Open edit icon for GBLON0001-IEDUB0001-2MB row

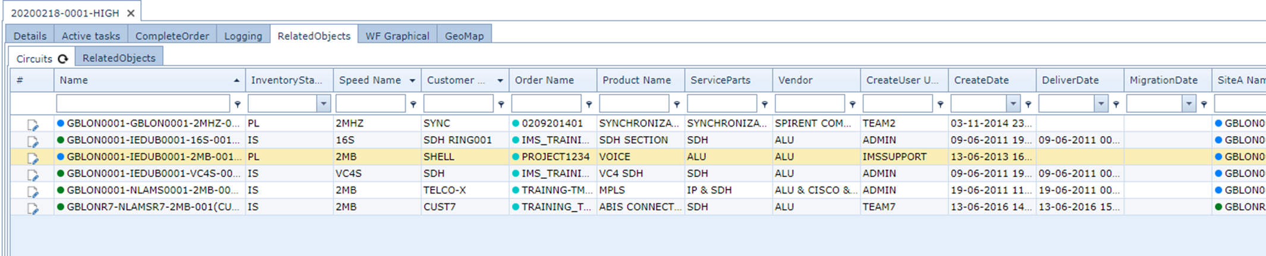point(33,158)
